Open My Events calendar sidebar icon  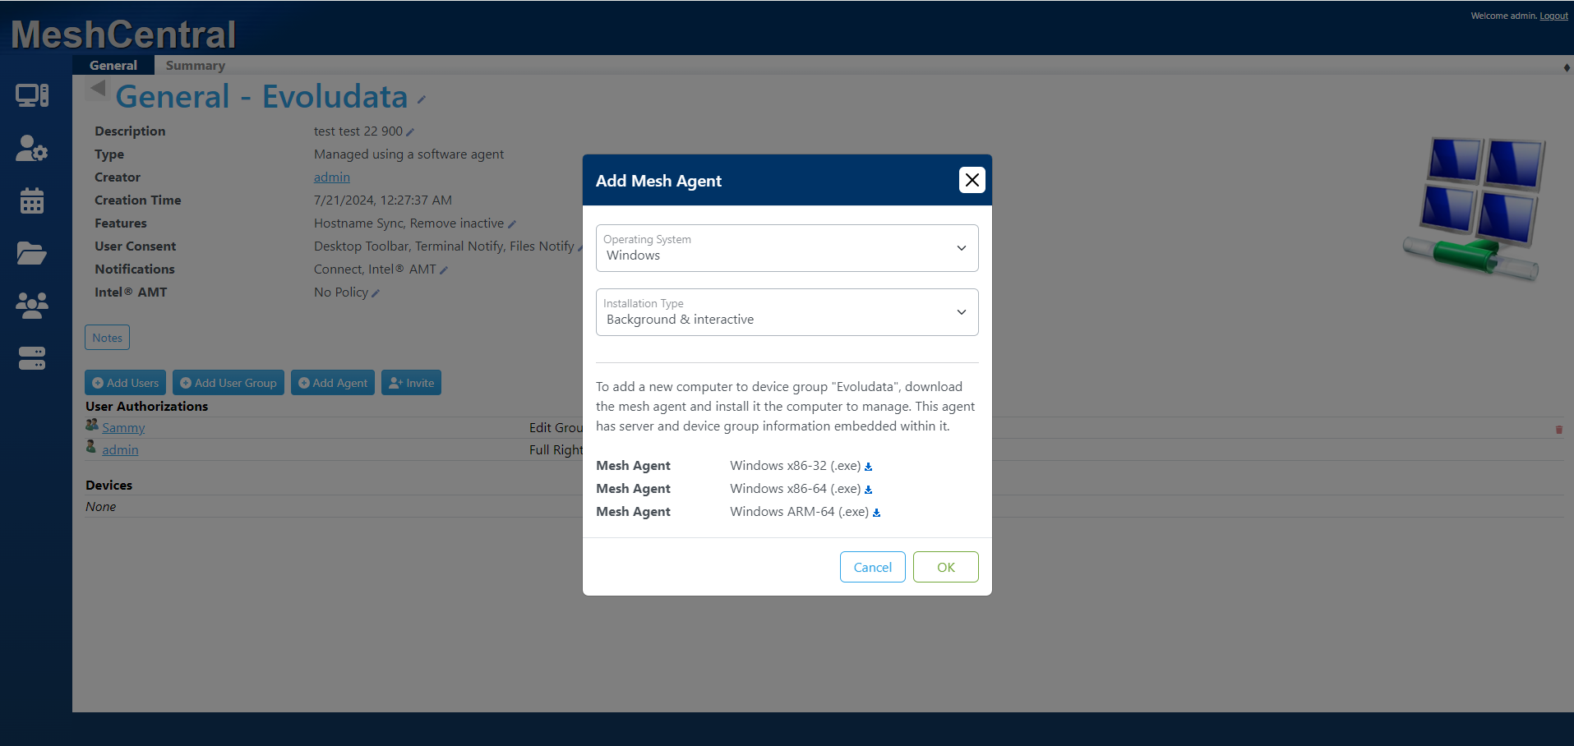point(32,200)
